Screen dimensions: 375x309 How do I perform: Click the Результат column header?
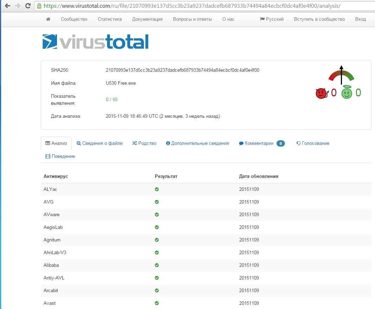point(166,176)
